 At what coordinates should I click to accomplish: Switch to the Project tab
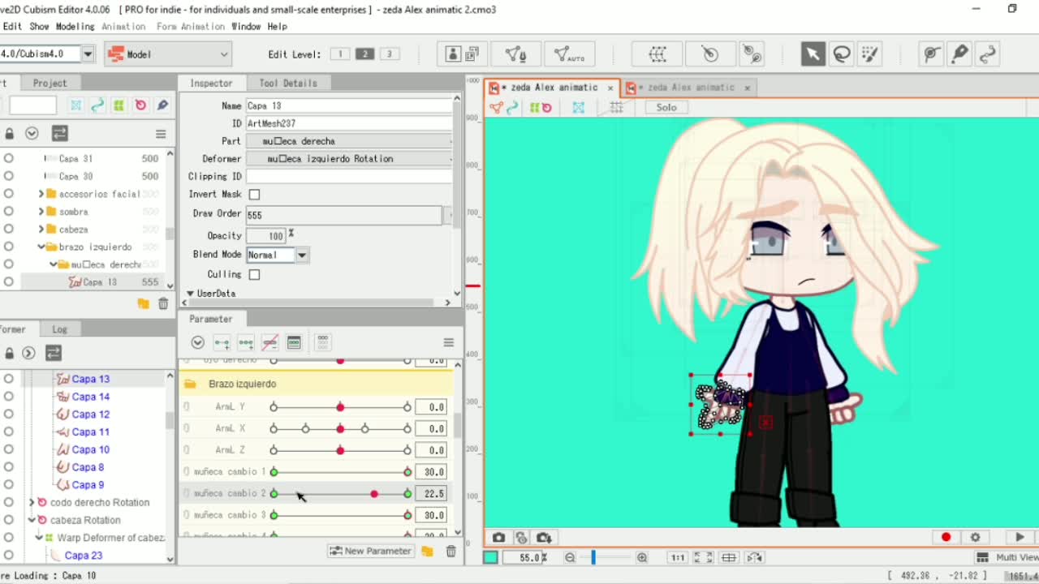[50, 83]
